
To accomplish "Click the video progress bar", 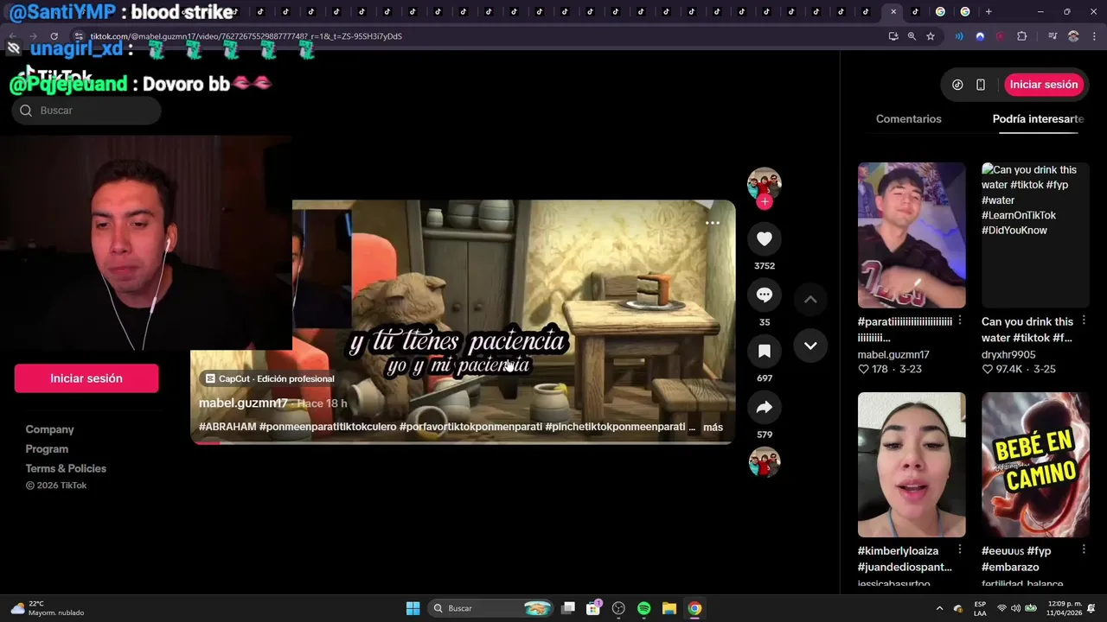I will click(x=463, y=442).
